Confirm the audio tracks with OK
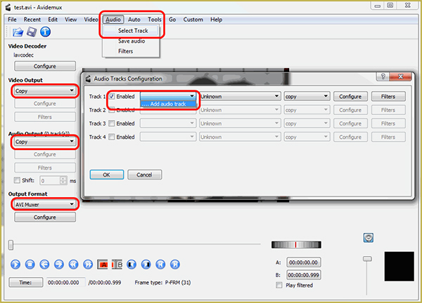422x303 pixels. point(107,175)
